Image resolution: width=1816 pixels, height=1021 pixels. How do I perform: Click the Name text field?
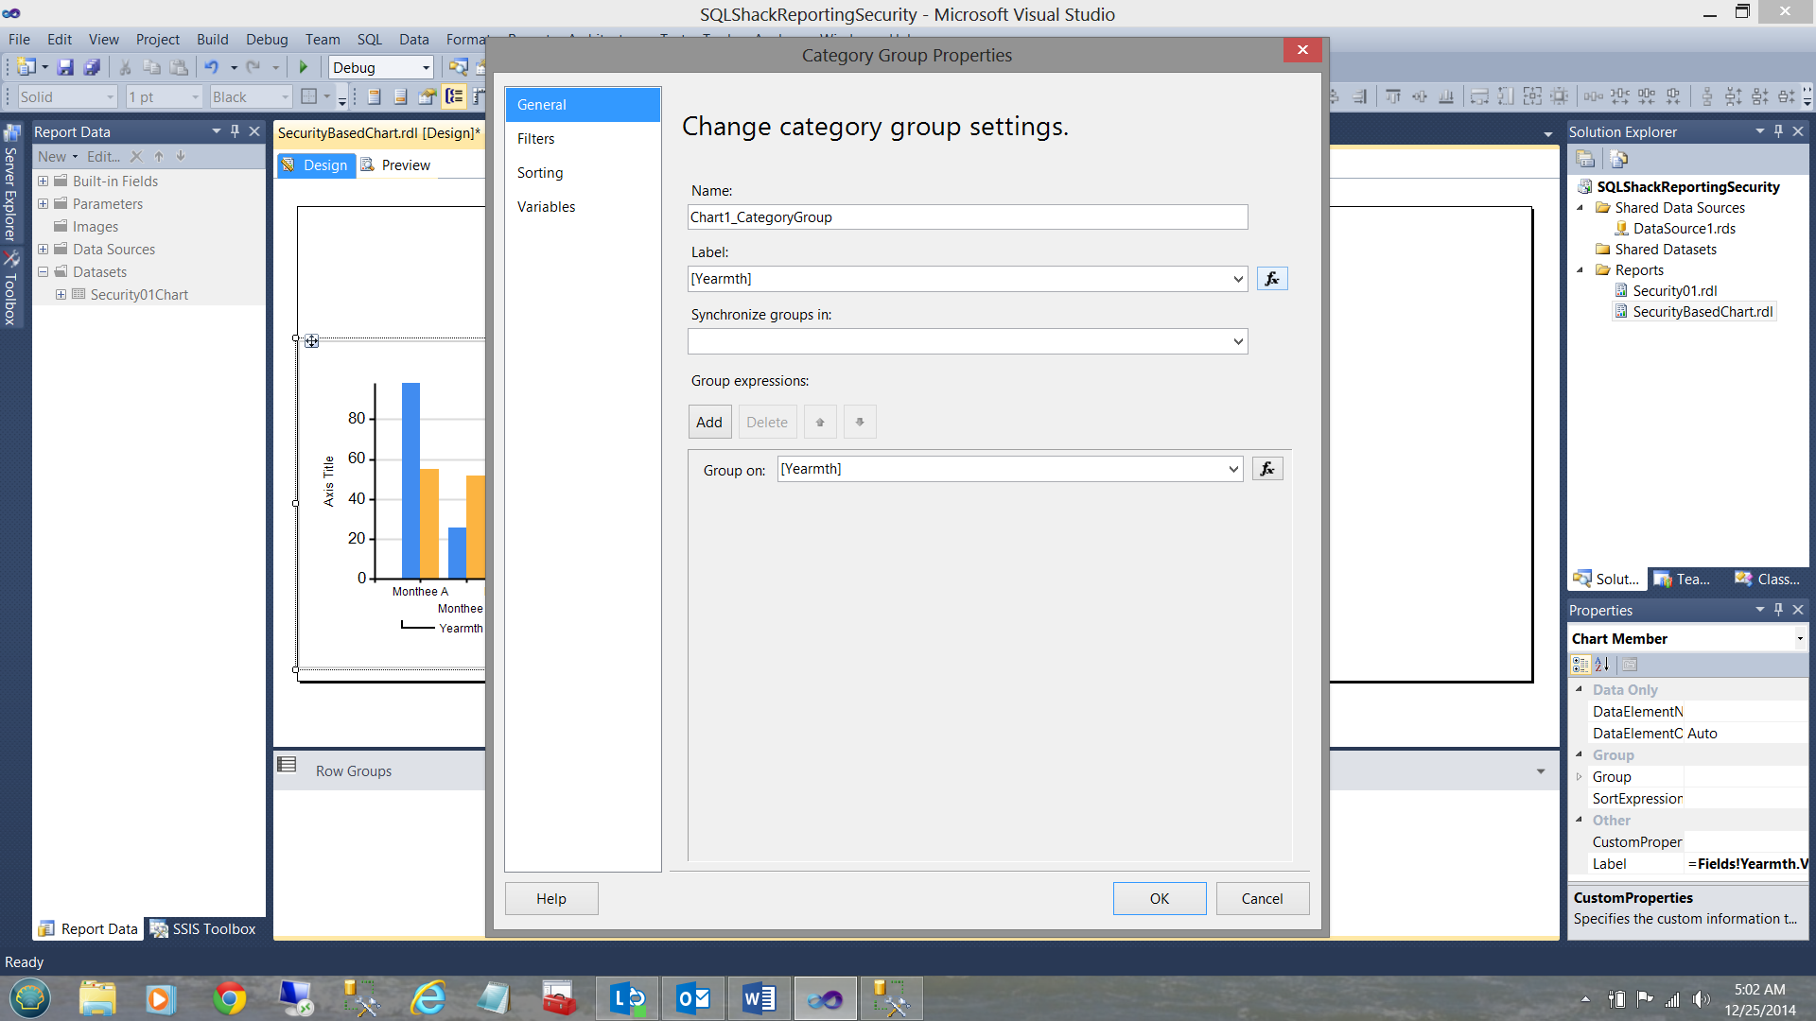coord(967,217)
